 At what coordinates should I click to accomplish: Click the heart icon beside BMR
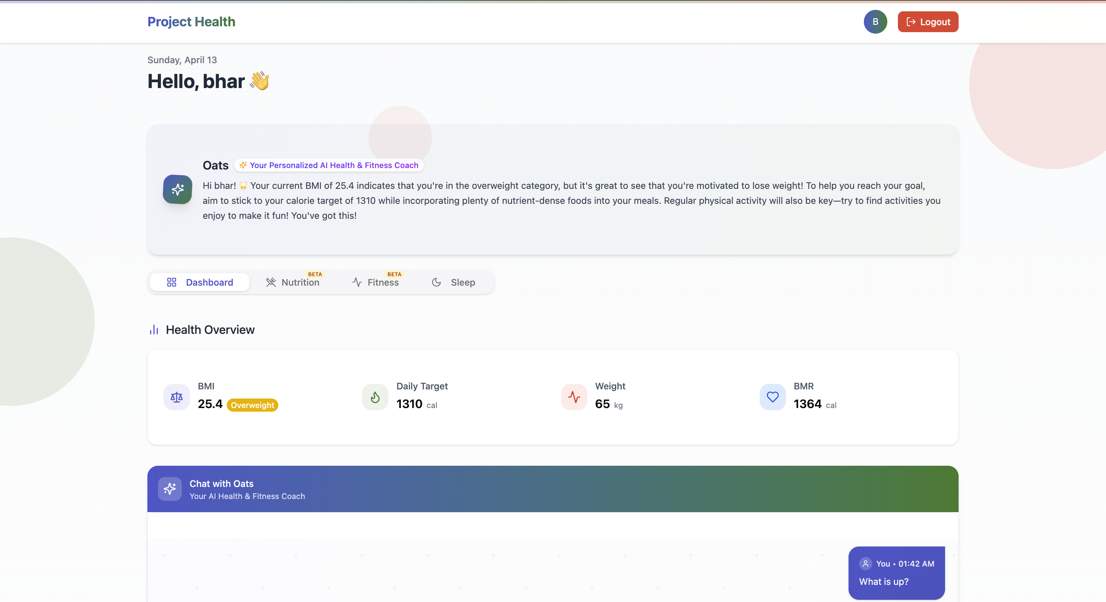point(772,397)
